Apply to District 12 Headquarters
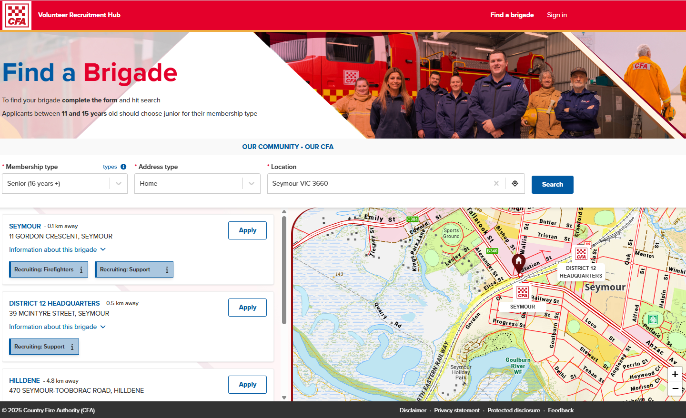Image resolution: width=686 pixels, height=418 pixels. [247, 308]
